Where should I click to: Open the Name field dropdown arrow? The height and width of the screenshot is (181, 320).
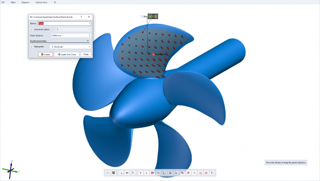(x=89, y=23)
